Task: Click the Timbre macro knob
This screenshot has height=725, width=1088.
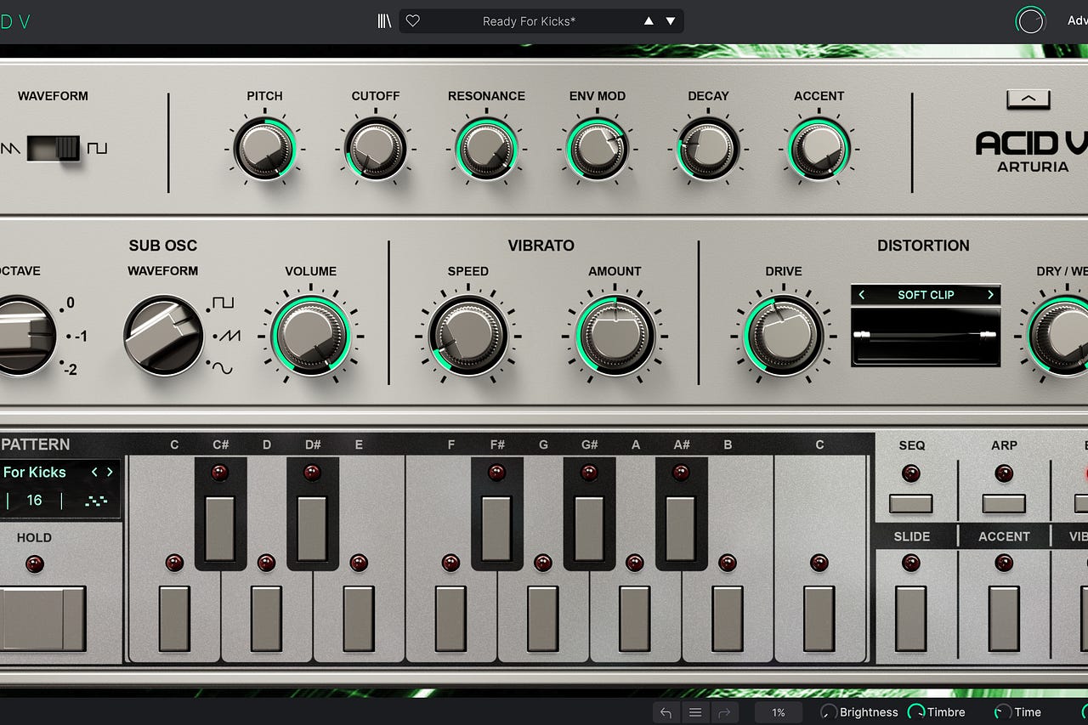Action: (x=916, y=712)
